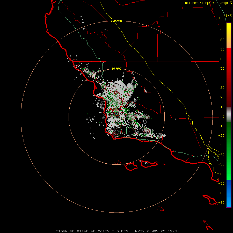This screenshot has height=233, width=233.
Task: Click the blue segment of the color bar
Action: tap(229, 194)
